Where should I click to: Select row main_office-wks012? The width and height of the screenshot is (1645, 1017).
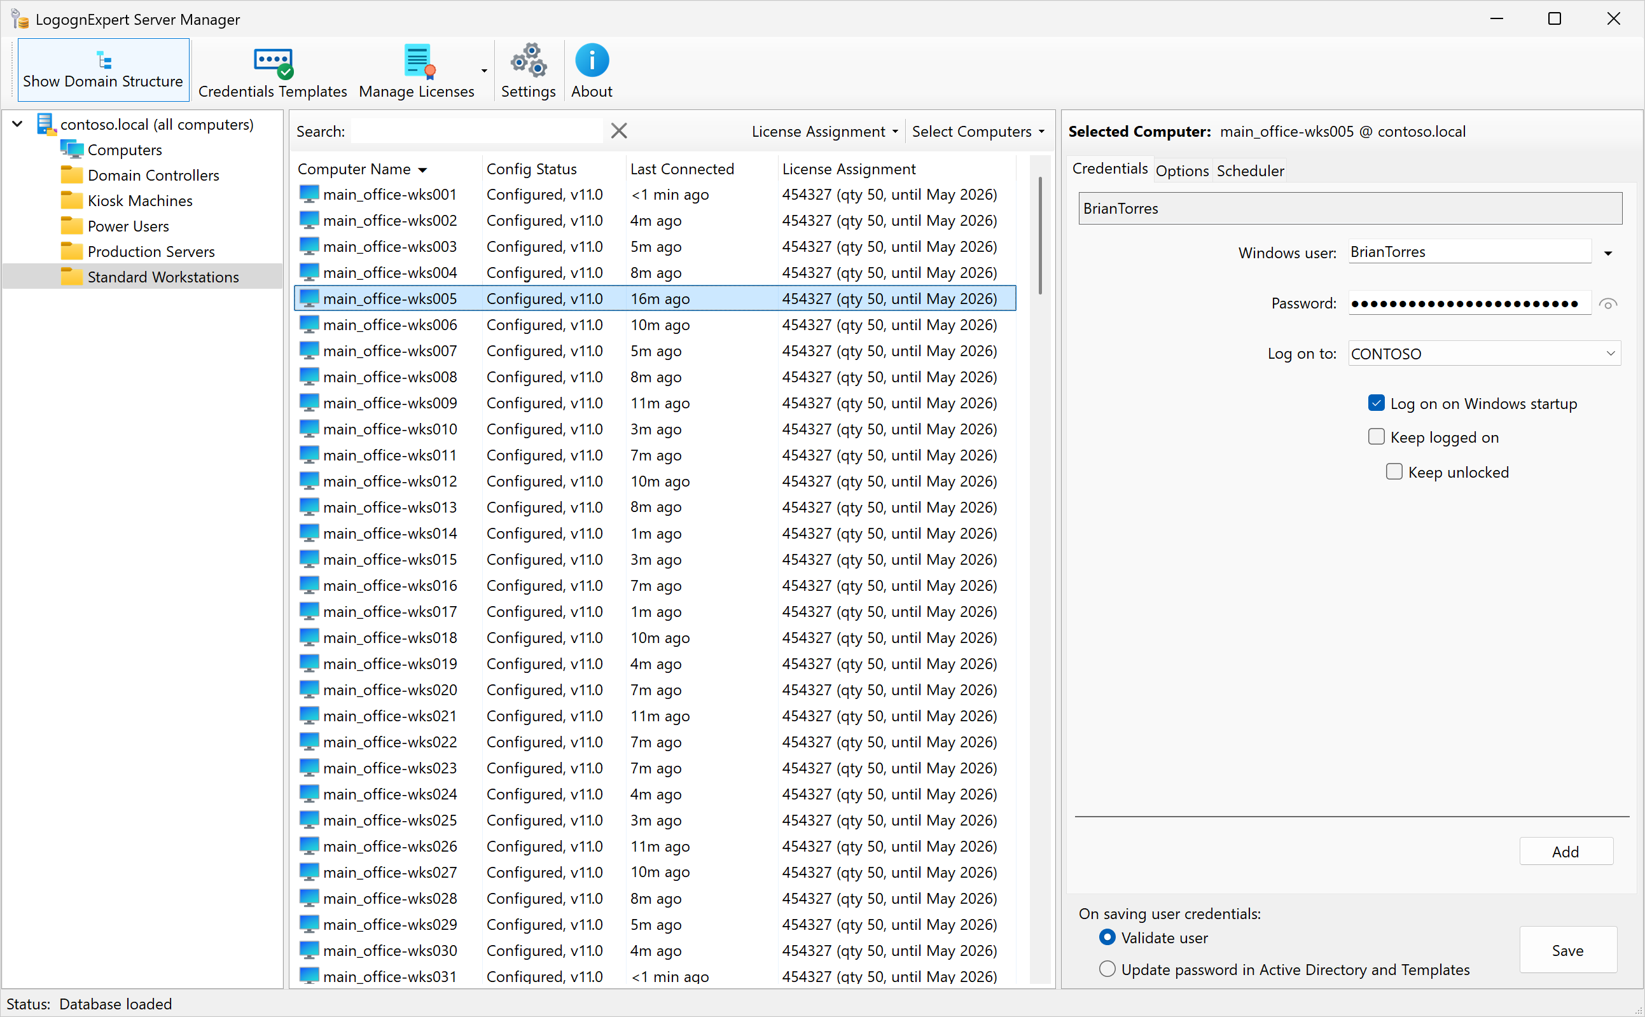(655, 481)
